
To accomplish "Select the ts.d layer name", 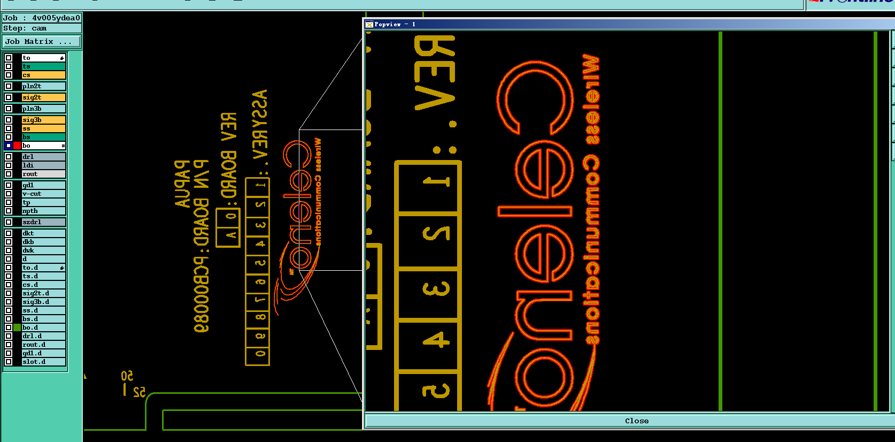I will (43, 276).
